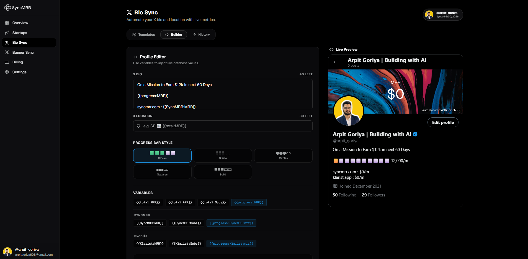The width and height of the screenshot is (528, 259).
Task: Select the Solid progress bar style
Action: pyautogui.click(x=223, y=172)
